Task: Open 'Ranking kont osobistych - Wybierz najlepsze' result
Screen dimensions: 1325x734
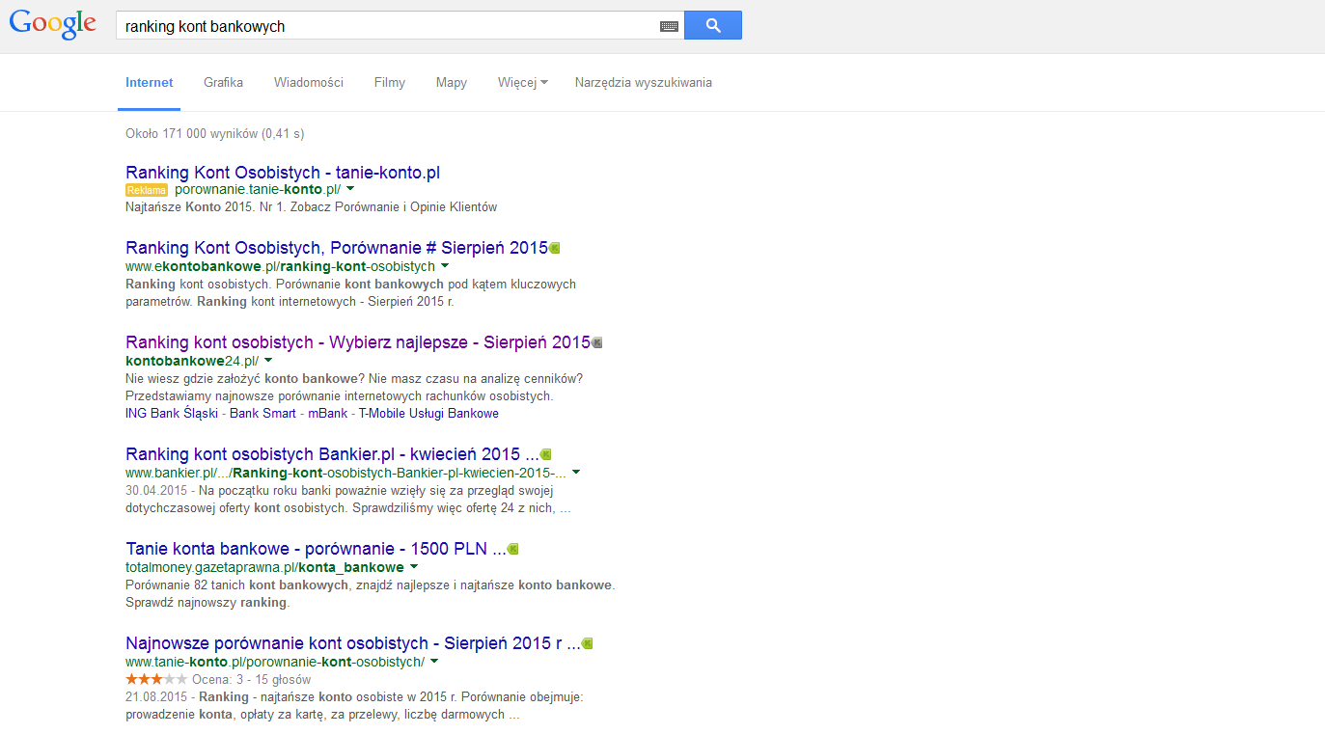Action: [358, 342]
